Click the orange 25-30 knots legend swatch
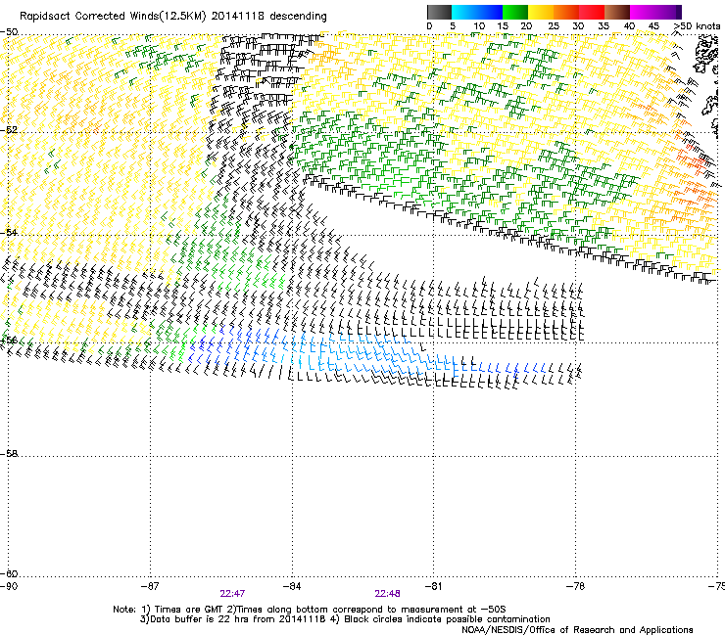The image size is (725, 636). 566,12
